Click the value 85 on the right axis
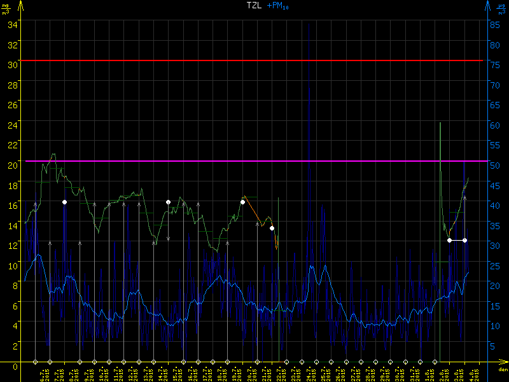This screenshot has width=509, height=382. (493, 24)
